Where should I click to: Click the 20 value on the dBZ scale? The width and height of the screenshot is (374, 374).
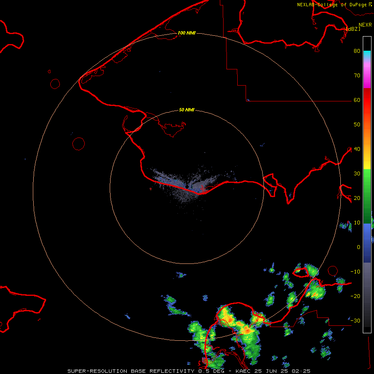pyautogui.click(x=357, y=198)
